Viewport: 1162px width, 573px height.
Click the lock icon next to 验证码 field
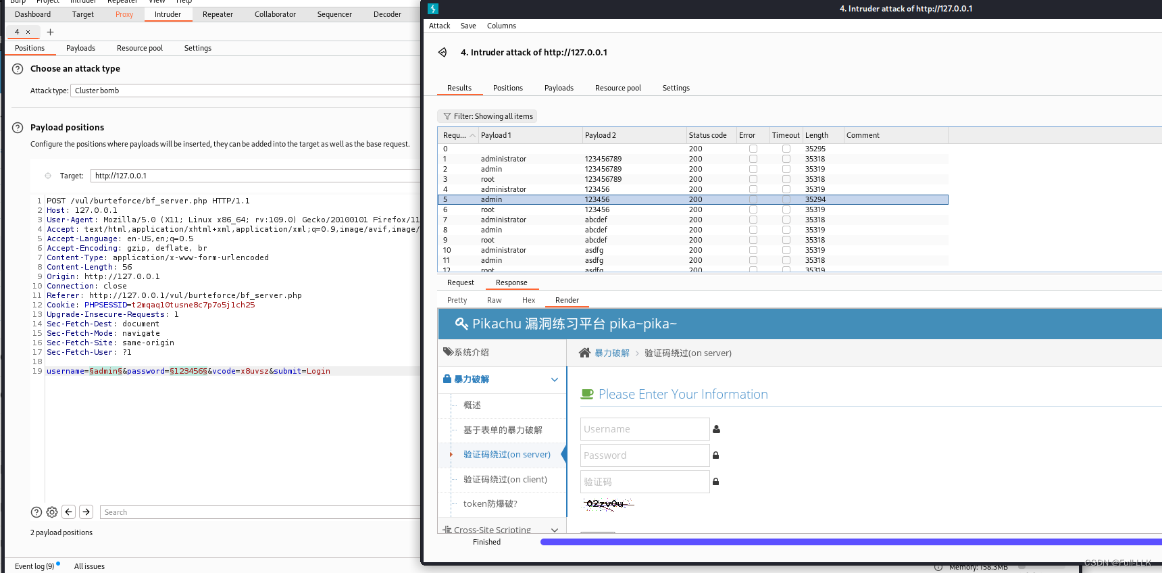(x=716, y=482)
